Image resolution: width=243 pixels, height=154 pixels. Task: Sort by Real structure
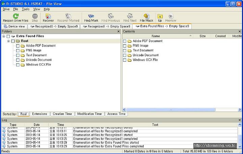point(23,114)
